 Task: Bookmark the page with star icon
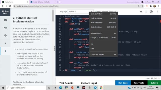click(142, 6)
